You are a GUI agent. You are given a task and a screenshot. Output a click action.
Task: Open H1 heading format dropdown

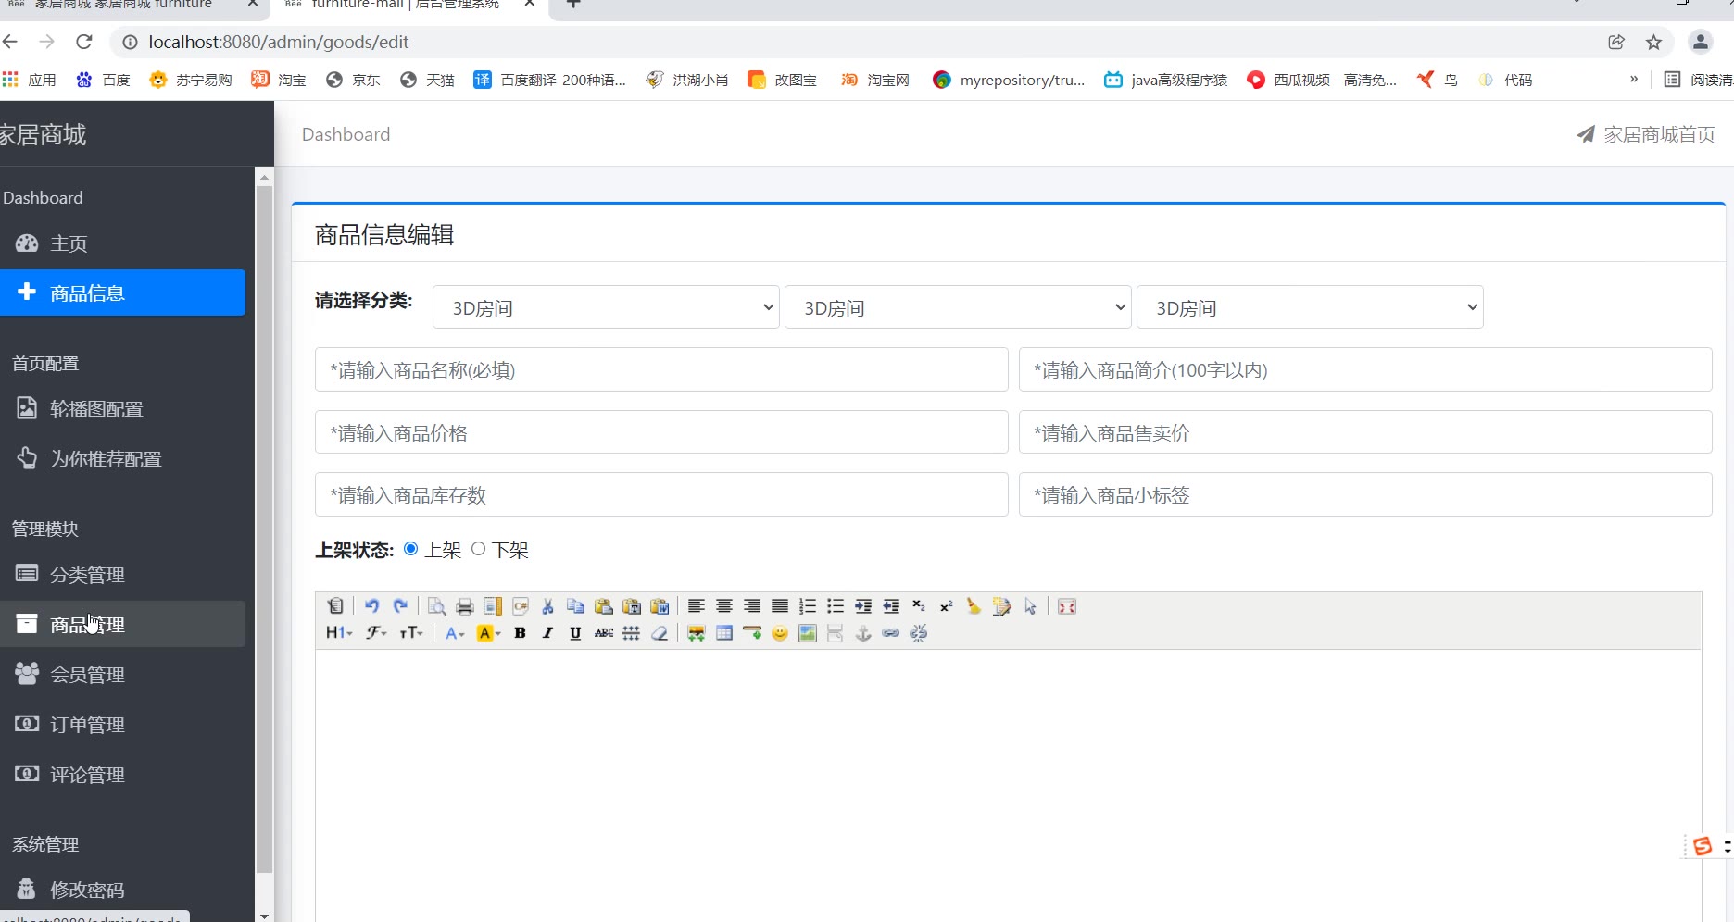pyautogui.click(x=339, y=633)
